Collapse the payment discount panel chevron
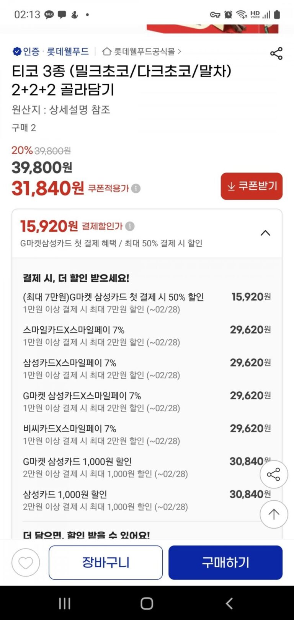The height and width of the screenshot is (620, 294). [265, 233]
